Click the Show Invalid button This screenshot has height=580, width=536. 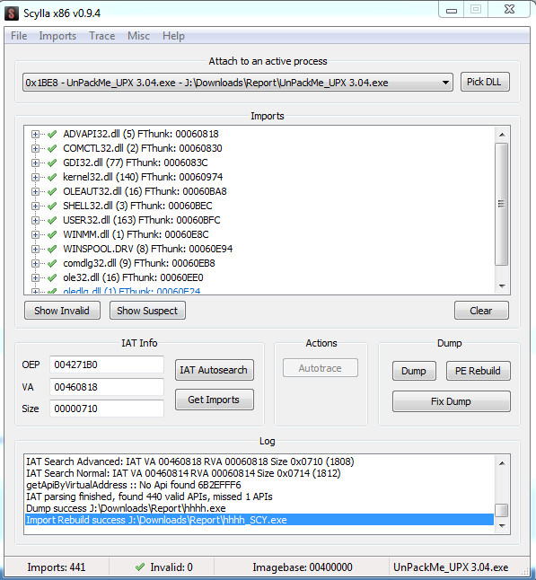coord(62,311)
